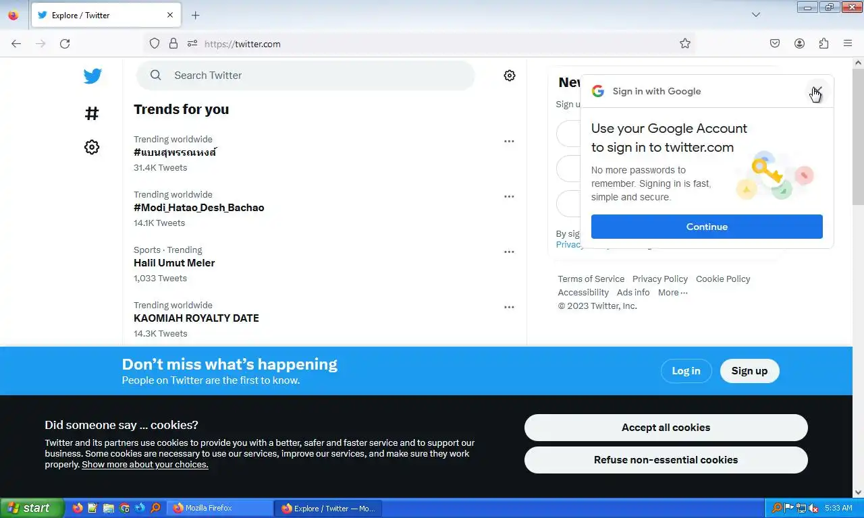This screenshot has height=518, width=864.
Task: Select the Explore / Twitter tab
Action: point(106,15)
